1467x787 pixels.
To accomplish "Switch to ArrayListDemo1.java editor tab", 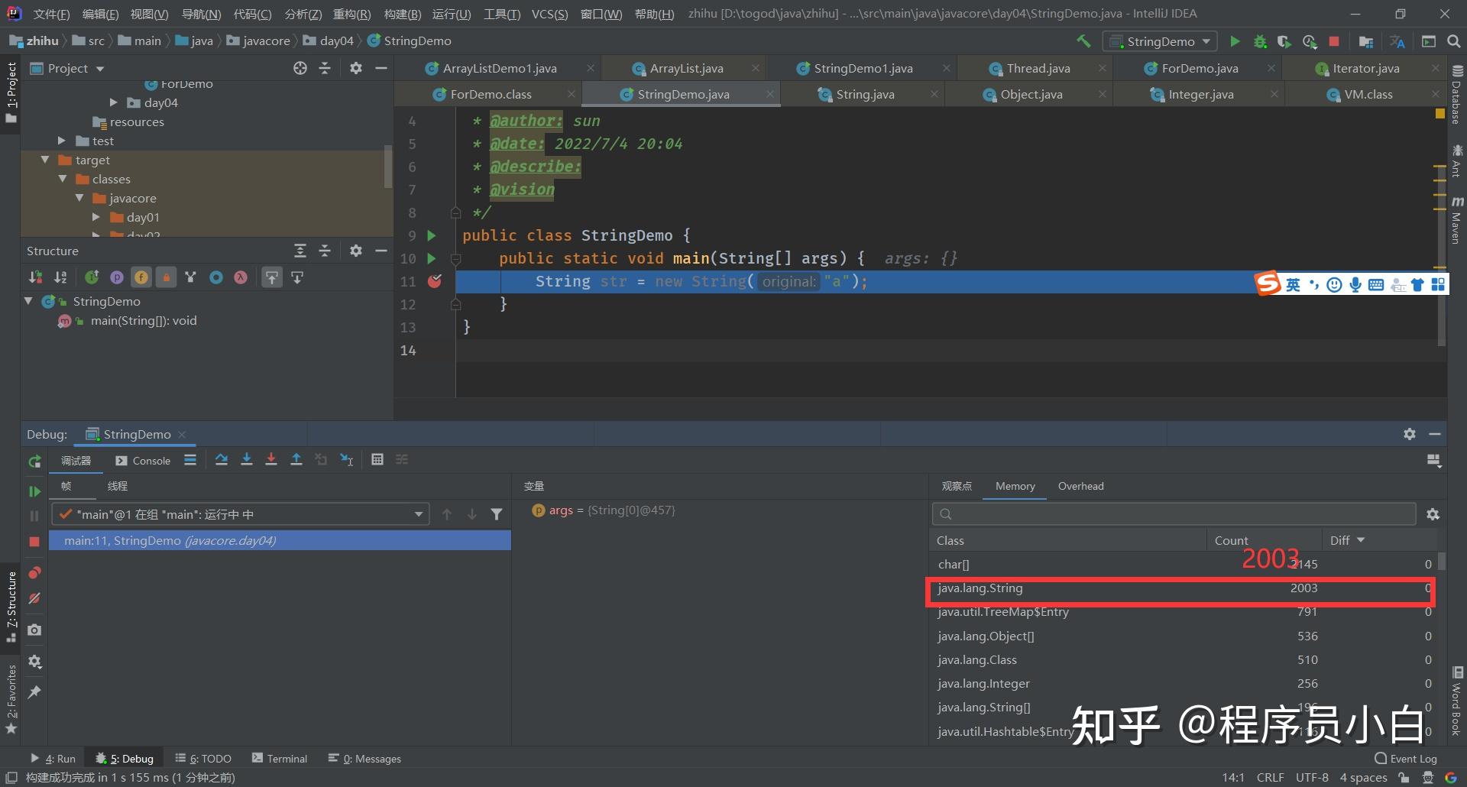I will [500, 68].
